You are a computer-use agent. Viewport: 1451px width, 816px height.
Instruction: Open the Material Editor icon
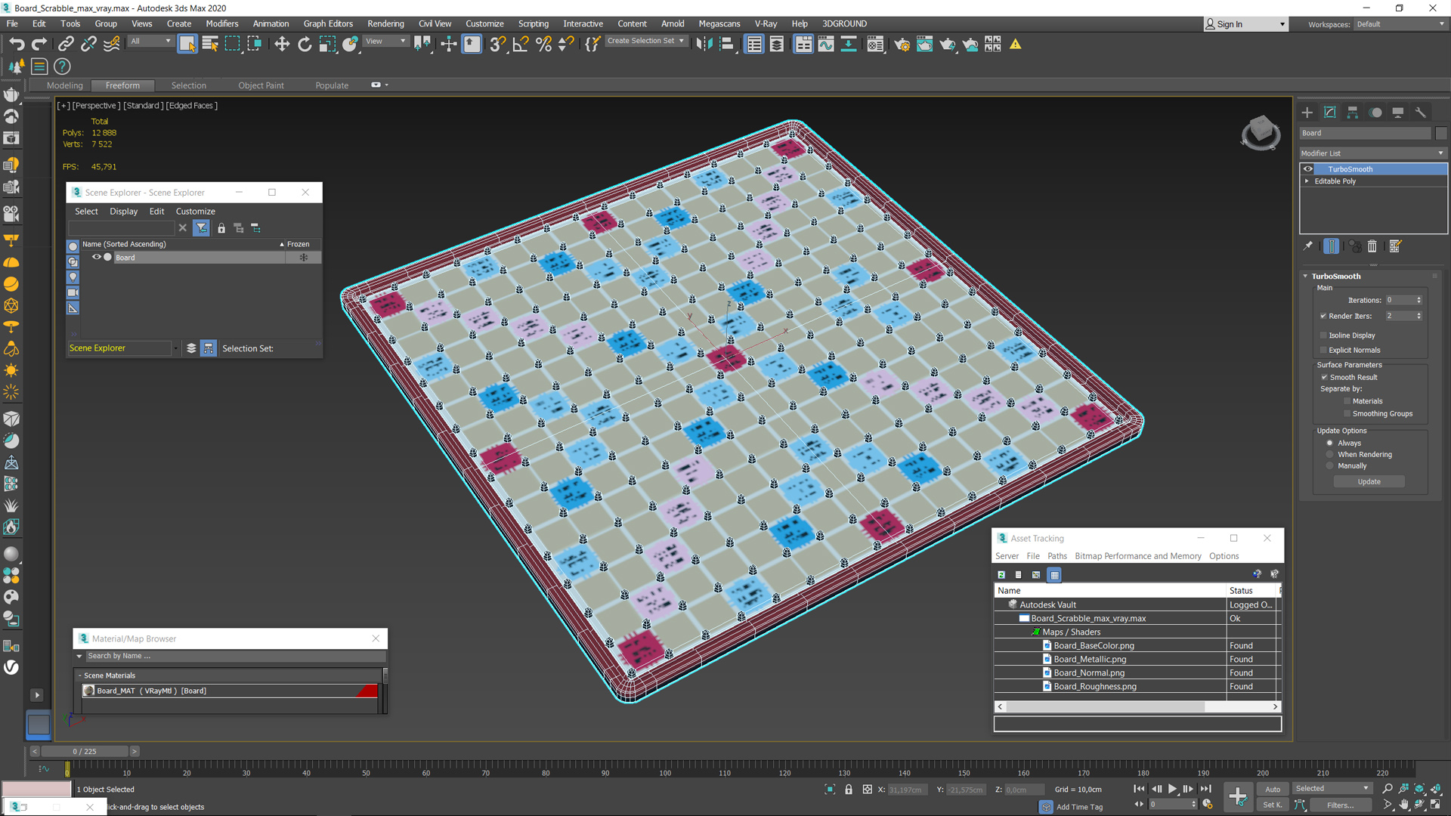(x=875, y=44)
